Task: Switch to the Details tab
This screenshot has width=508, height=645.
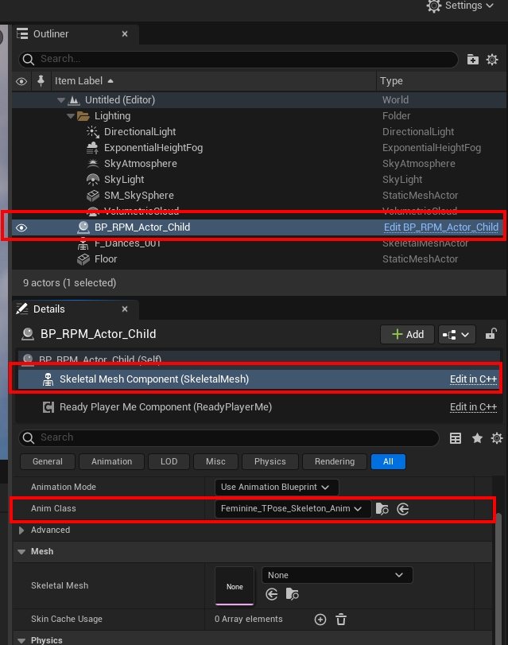Action: click(49, 309)
